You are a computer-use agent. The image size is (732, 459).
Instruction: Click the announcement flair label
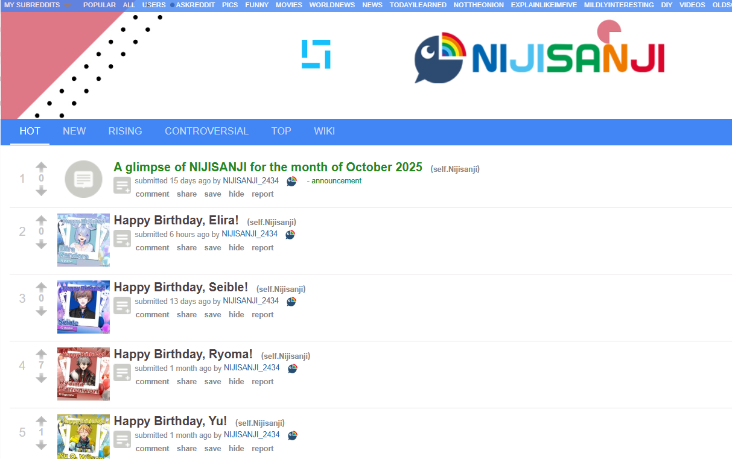pos(336,181)
